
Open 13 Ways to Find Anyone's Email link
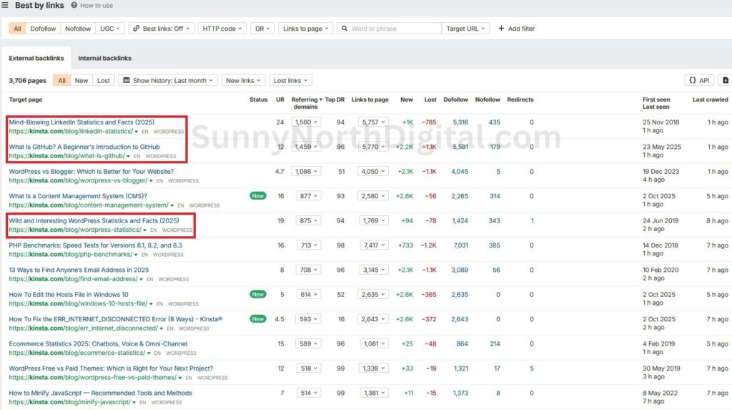click(x=79, y=270)
